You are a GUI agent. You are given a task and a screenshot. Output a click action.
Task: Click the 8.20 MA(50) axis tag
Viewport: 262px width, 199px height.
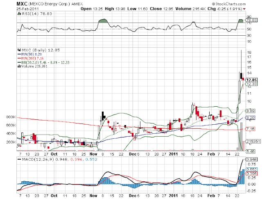(x=250, y=118)
